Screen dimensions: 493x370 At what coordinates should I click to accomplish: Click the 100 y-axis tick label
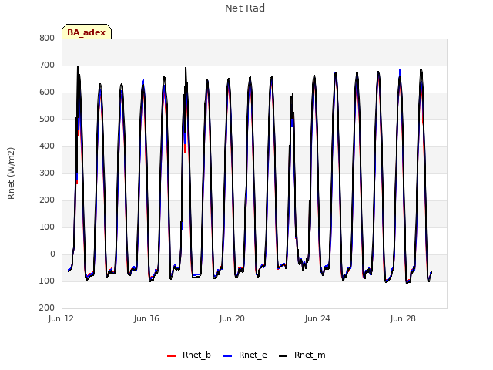47,227
